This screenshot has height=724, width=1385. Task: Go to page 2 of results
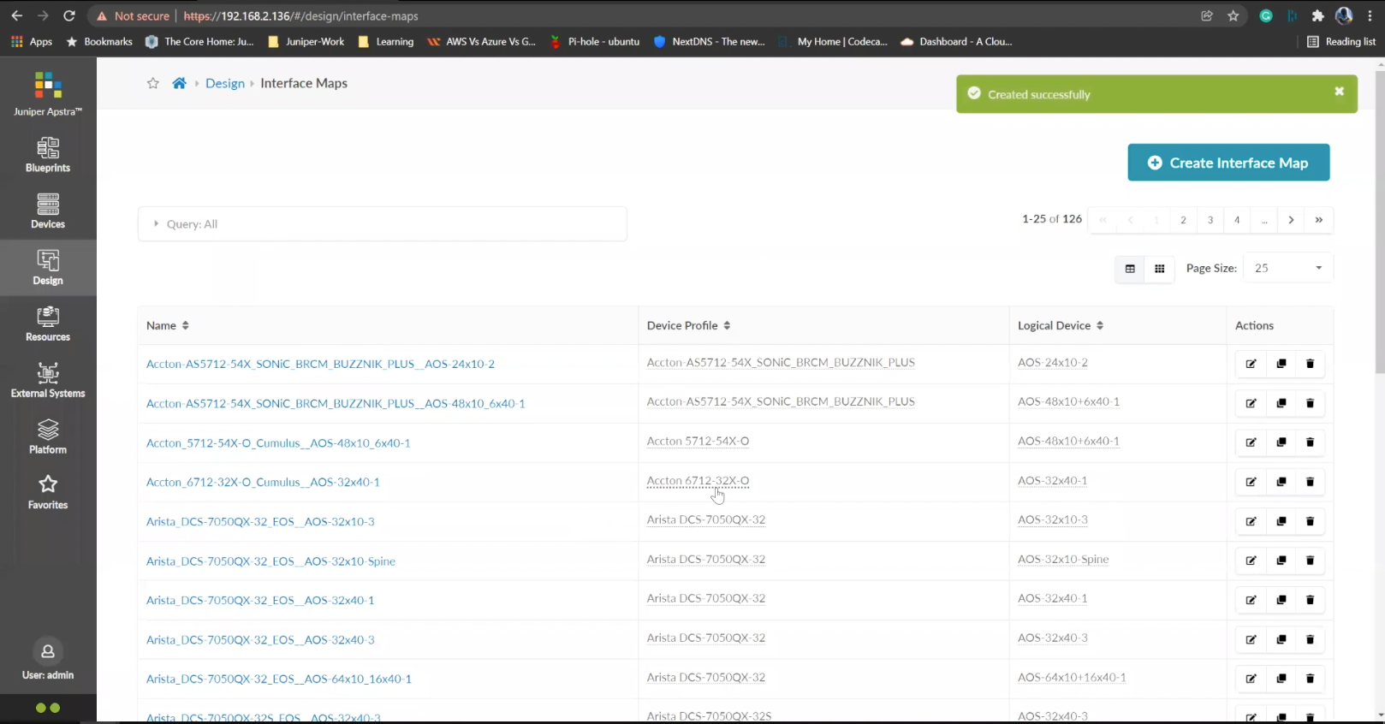(1183, 220)
